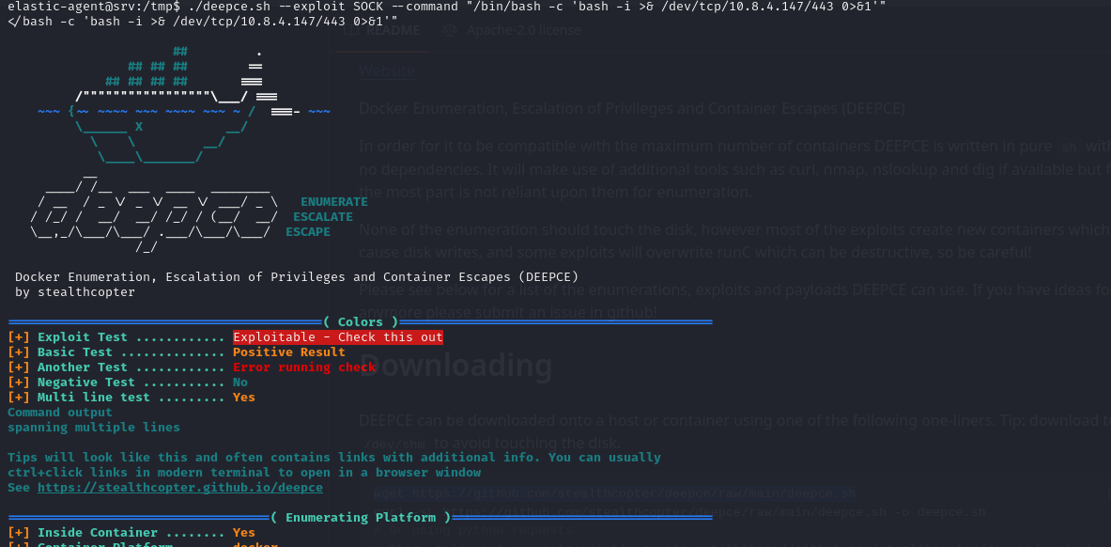
Task: Click the 'Tips will look like this' line
Action: point(333,457)
